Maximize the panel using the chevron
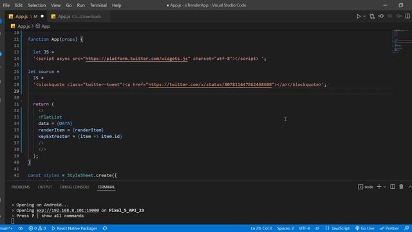Viewport: 412px width, 232px height. (x=409, y=187)
